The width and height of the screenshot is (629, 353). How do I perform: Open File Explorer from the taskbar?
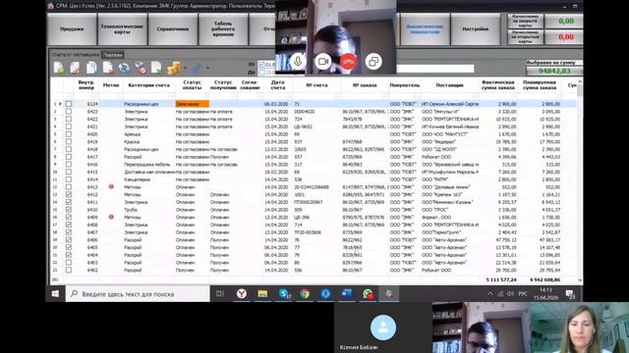coord(262,294)
